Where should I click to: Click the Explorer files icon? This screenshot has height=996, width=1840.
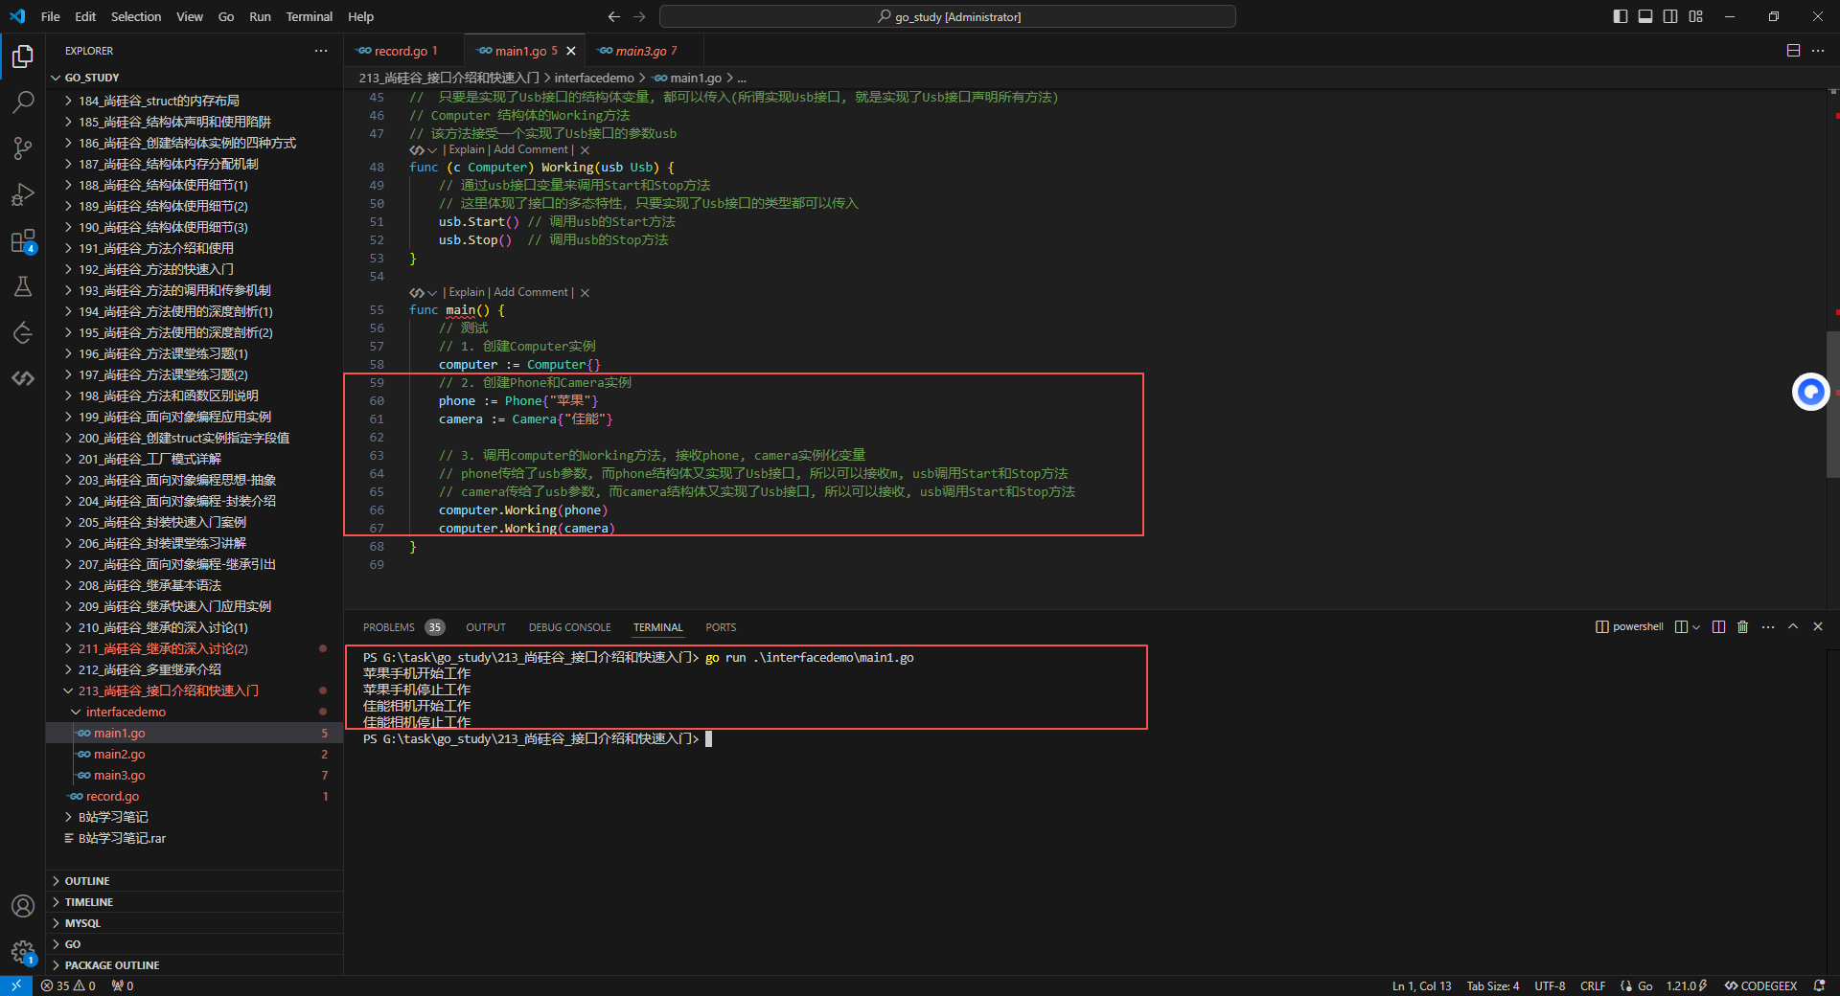click(23, 56)
